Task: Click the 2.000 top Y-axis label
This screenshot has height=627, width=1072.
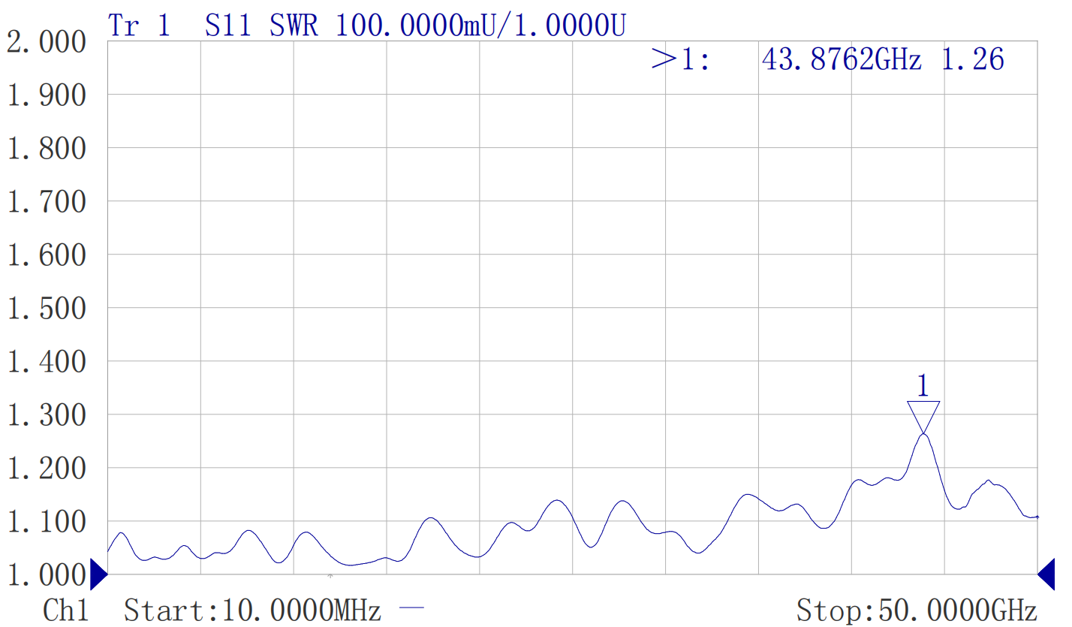Action: (x=47, y=42)
